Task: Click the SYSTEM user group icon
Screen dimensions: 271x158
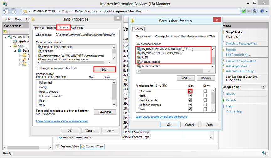Action: pos(40,51)
